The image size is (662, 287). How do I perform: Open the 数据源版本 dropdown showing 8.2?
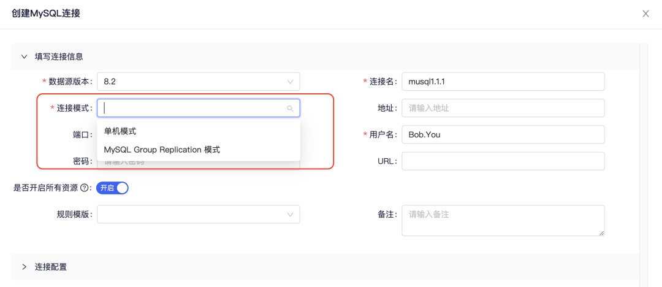(x=199, y=82)
